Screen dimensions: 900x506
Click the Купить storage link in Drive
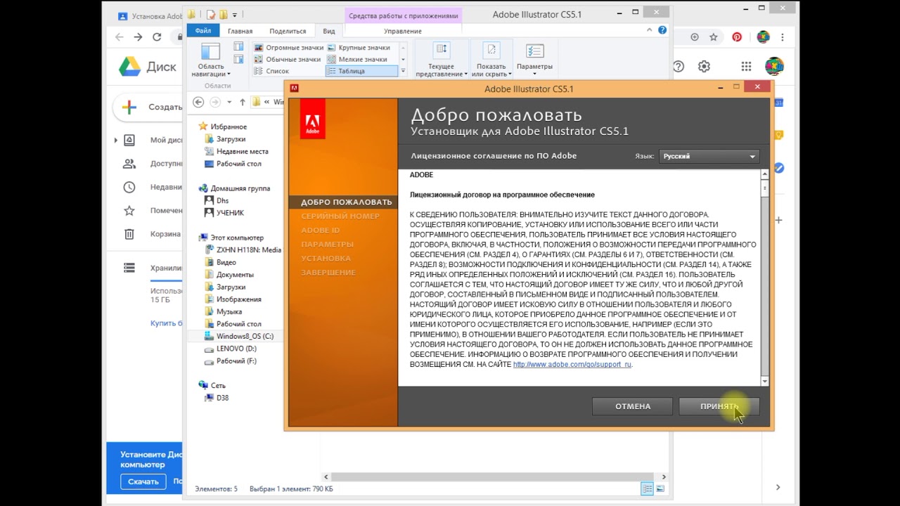click(167, 323)
